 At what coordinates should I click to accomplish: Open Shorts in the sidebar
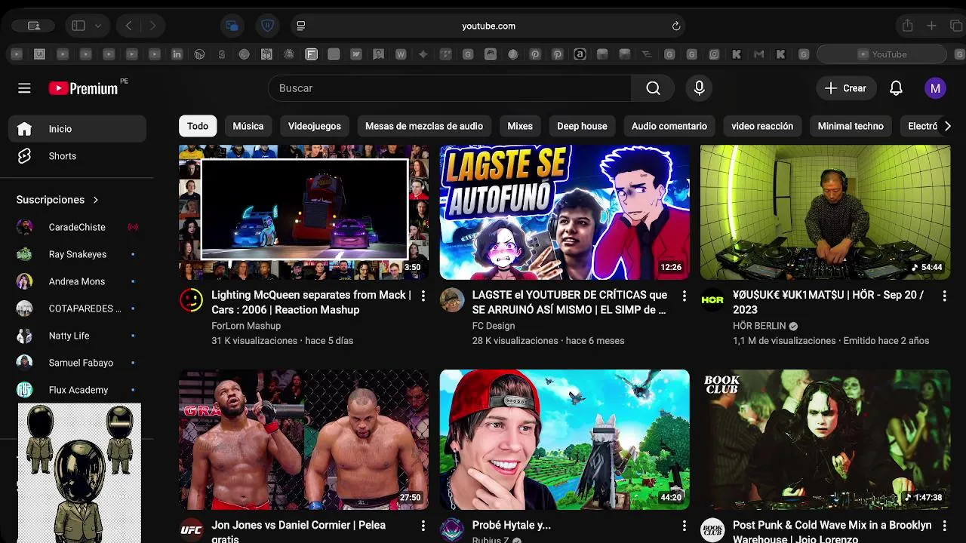coord(77,156)
